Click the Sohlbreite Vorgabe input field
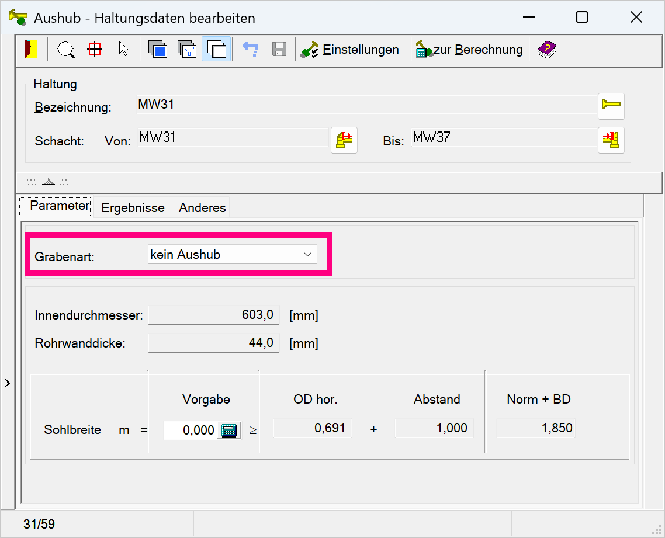 point(190,431)
